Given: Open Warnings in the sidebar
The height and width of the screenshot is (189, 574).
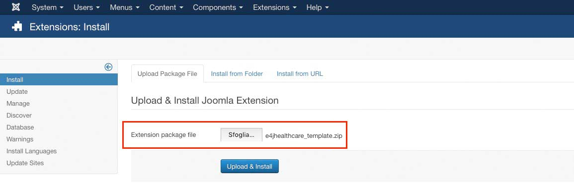Looking at the screenshot, I should click(x=20, y=139).
